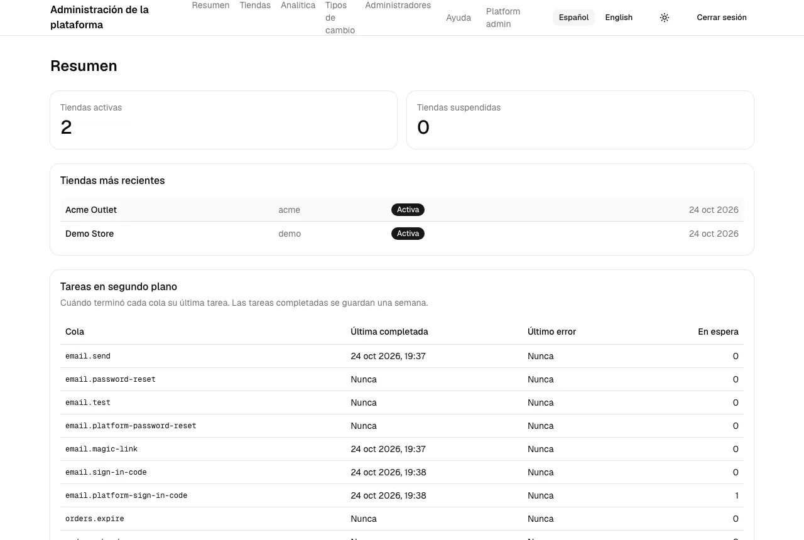
Task: Click the Administración de la plataforma title
Action: click(x=100, y=18)
